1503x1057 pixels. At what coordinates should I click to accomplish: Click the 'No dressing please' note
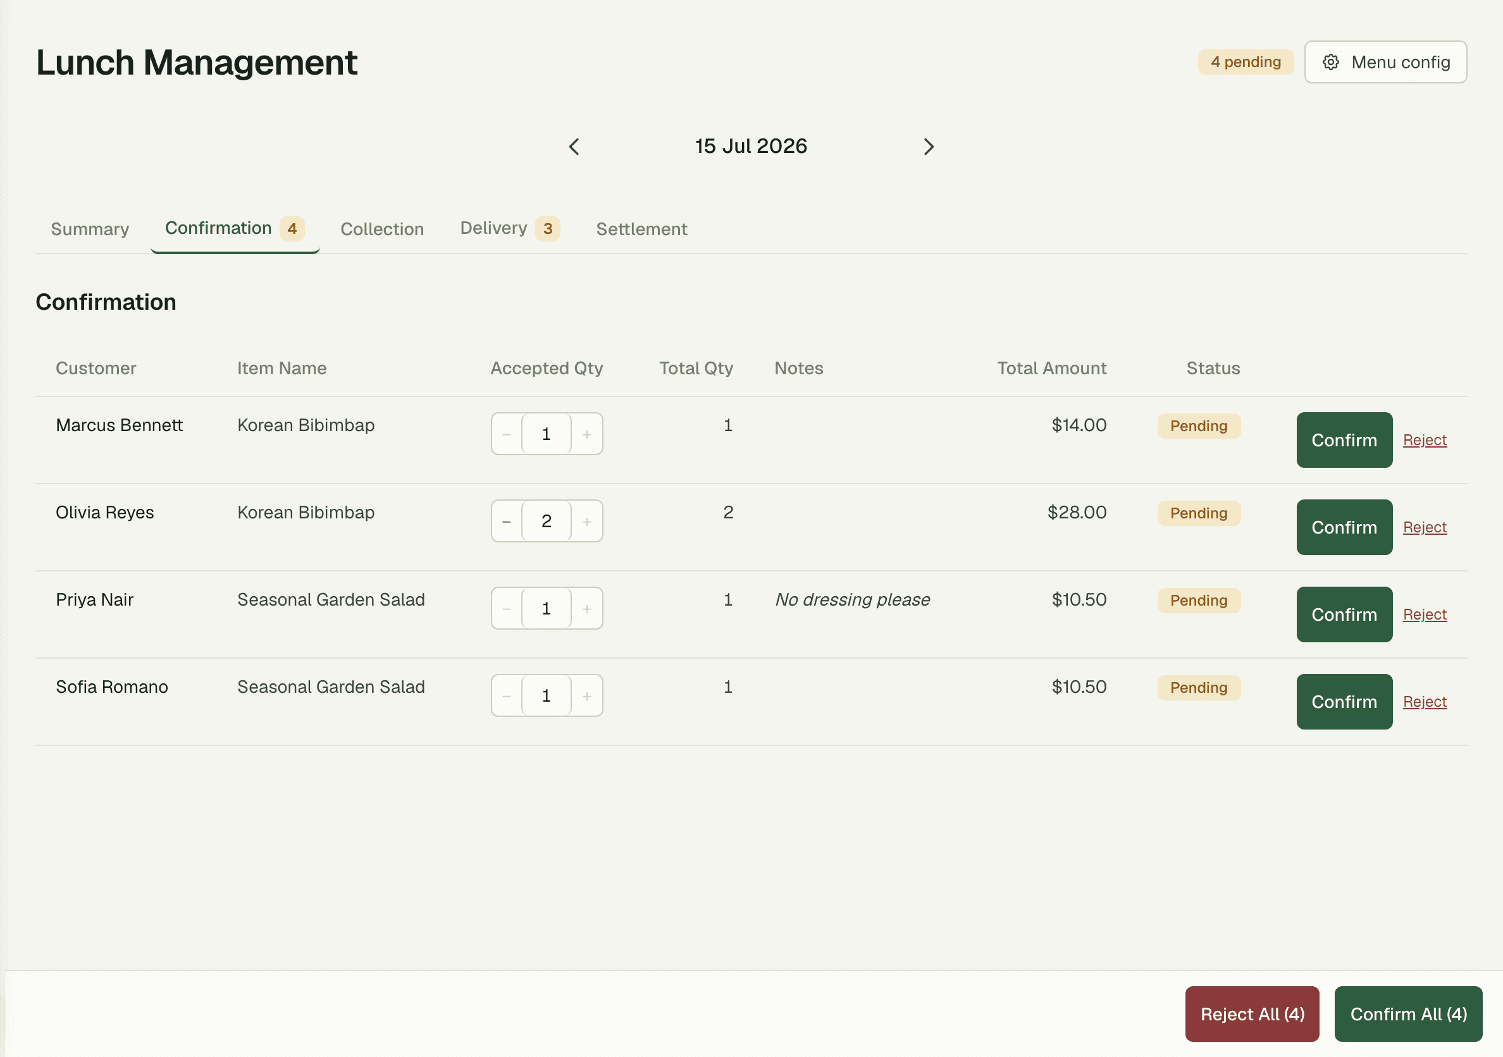852,600
